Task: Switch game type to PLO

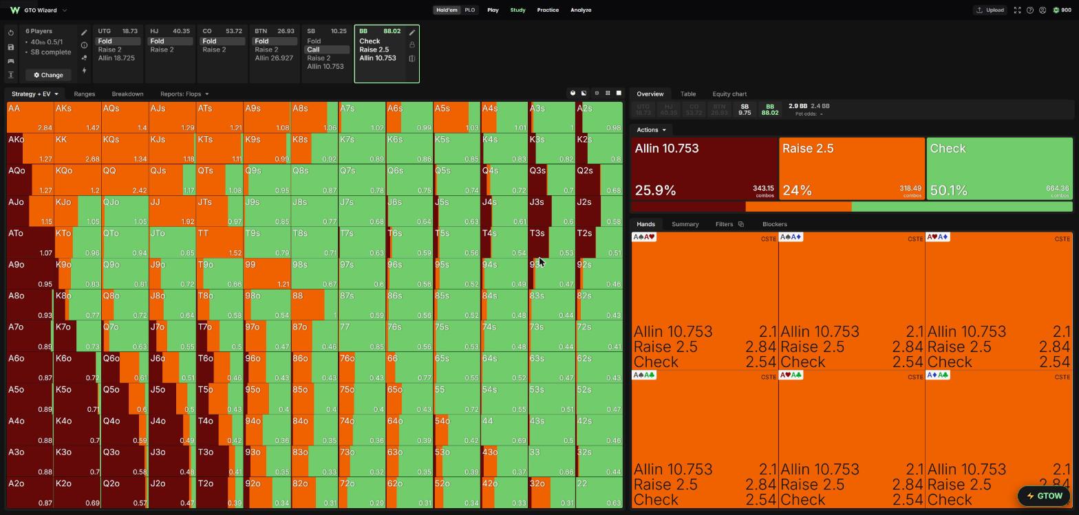Action: [x=469, y=10]
